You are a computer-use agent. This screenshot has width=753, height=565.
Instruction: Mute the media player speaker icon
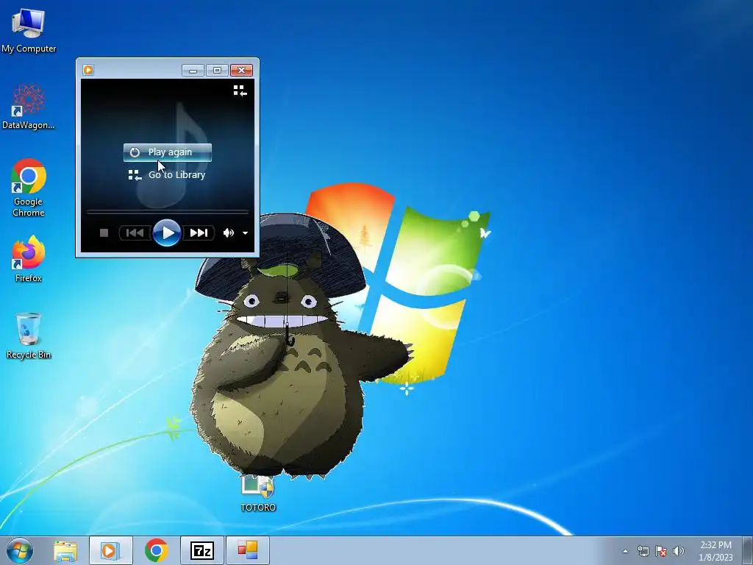coord(228,233)
